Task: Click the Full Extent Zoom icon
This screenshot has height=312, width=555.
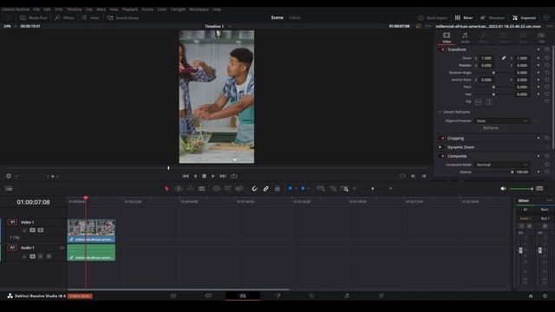Action: [321, 189]
